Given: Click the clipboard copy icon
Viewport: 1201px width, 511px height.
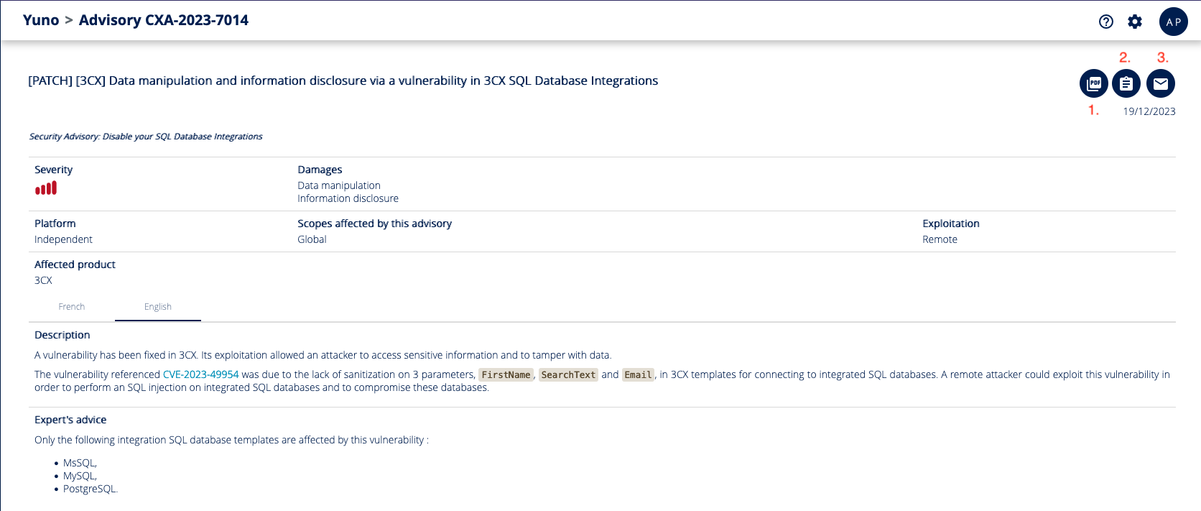Looking at the screenshot, I should (1126, 84).
